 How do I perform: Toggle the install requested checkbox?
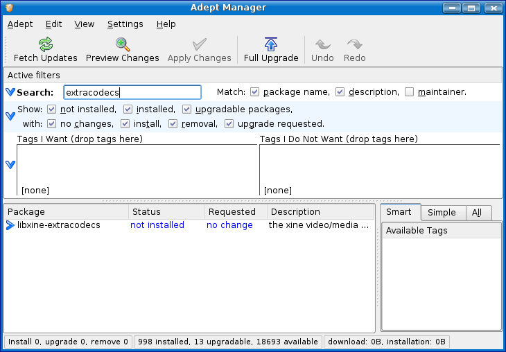click(125, 124)
